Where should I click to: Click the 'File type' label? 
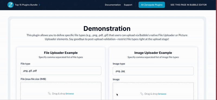click(x=25, y=64)
